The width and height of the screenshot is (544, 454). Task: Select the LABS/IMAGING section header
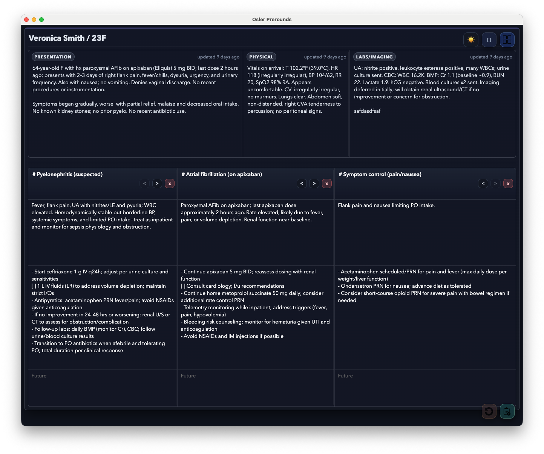(x=374, y=57)
